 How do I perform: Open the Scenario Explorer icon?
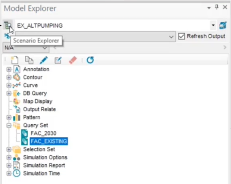pos(8,25)
